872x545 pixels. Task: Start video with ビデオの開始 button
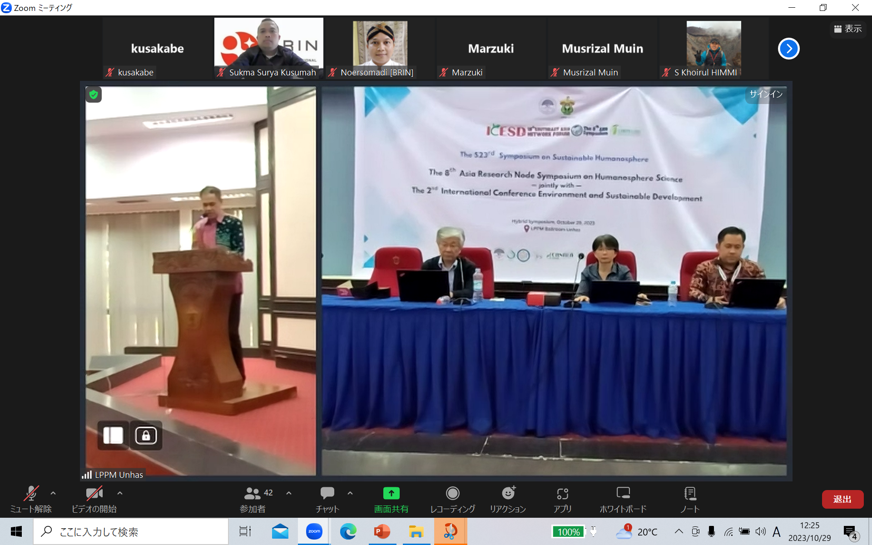[94, 500]
